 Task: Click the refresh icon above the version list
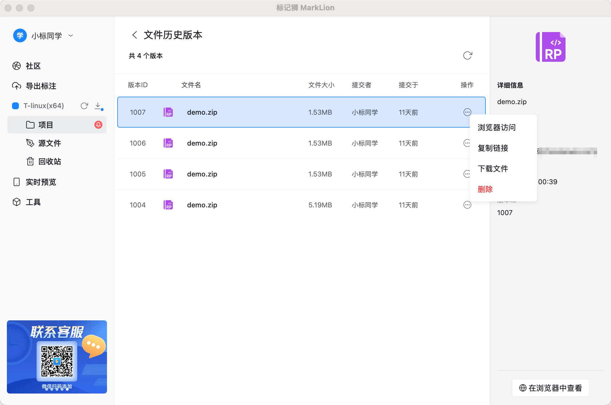click(x=467, y=55)
